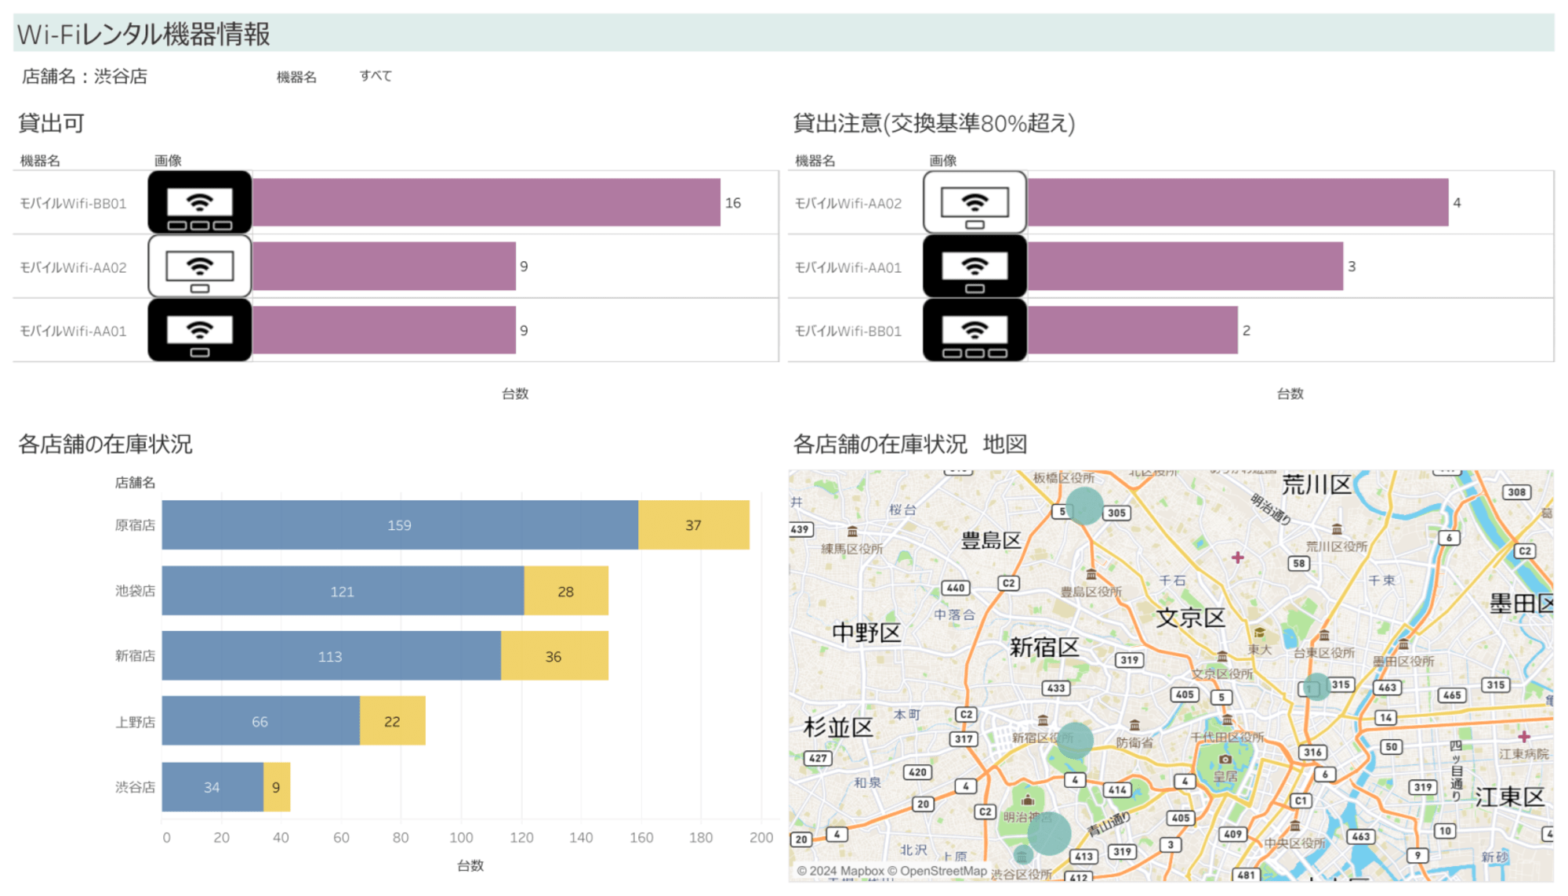Select the 9-unit AA02 bar in 貸出可
This screenshot has width=1568, height=896.
[384, 267]
